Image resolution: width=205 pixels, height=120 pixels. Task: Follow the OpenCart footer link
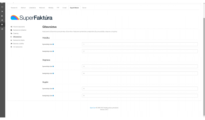pos(93,108)
